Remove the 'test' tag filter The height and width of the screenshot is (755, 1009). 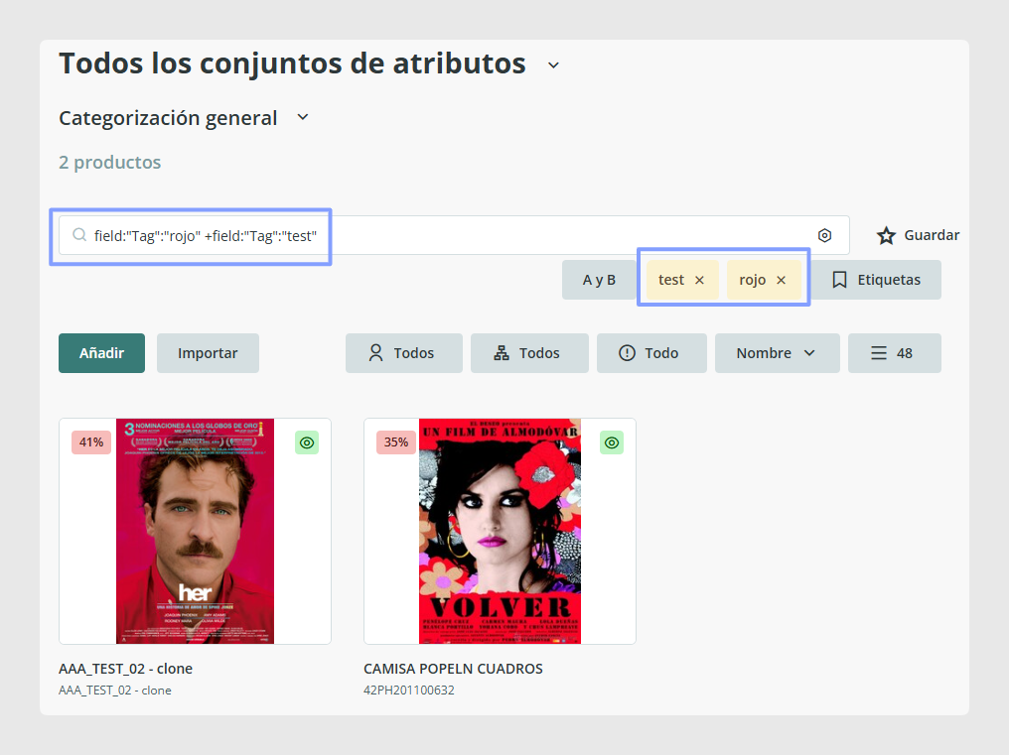point(699,280)
